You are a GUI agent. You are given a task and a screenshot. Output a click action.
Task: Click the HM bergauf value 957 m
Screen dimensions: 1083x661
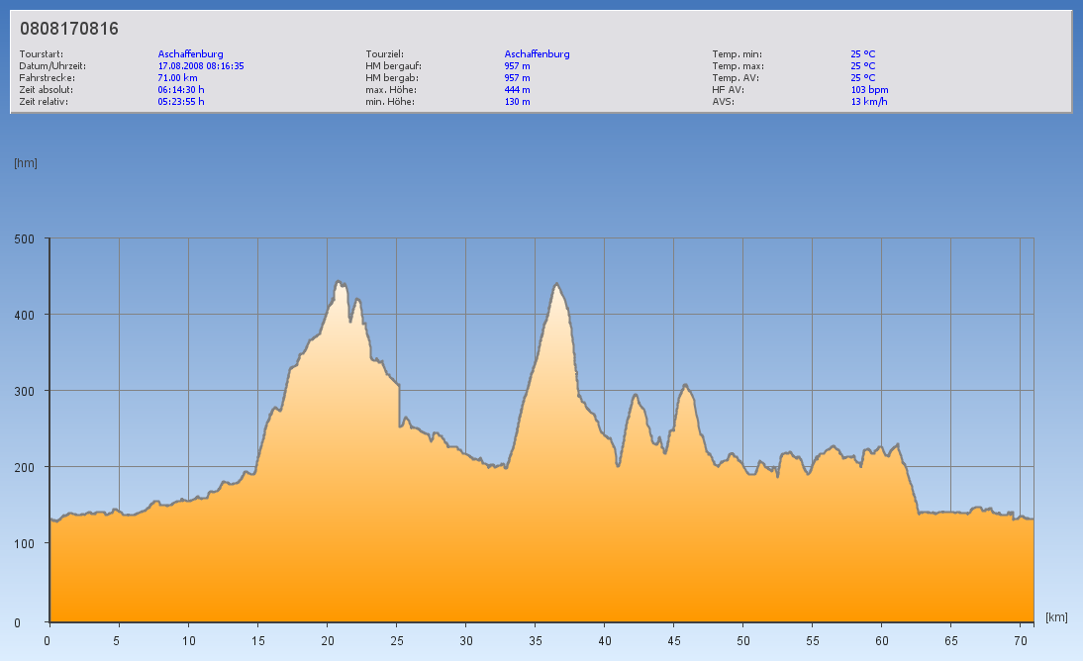tap(518, 66)
